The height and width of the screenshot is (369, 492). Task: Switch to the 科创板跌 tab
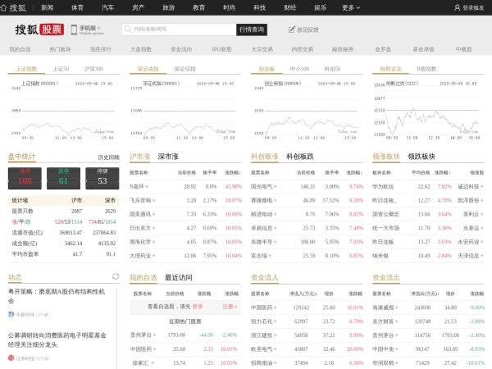pos(299,156)
